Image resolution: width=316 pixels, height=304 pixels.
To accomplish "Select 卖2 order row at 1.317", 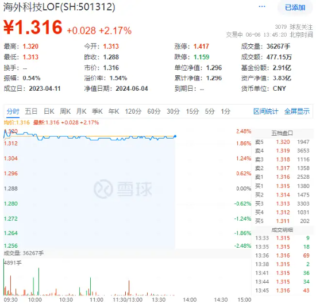I will (x=282, y=168).
